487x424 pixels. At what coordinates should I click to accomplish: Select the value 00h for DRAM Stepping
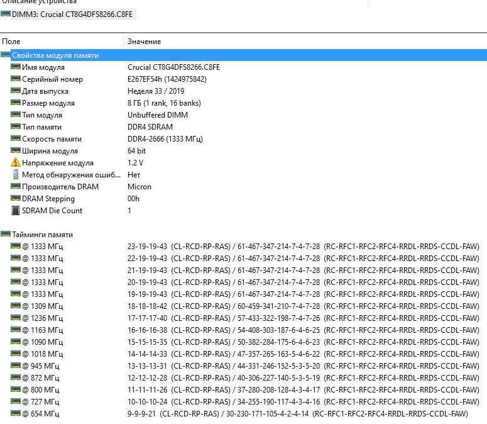pyautogui.click(x=133, y=199)
